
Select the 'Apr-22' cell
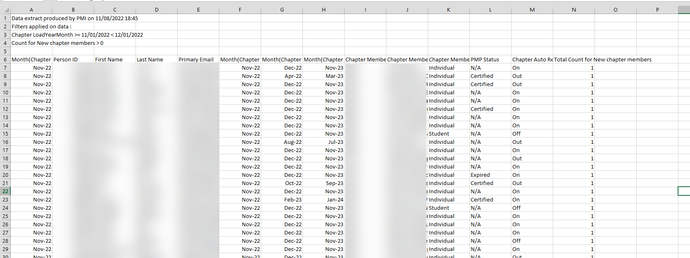(x=282, y=76)
